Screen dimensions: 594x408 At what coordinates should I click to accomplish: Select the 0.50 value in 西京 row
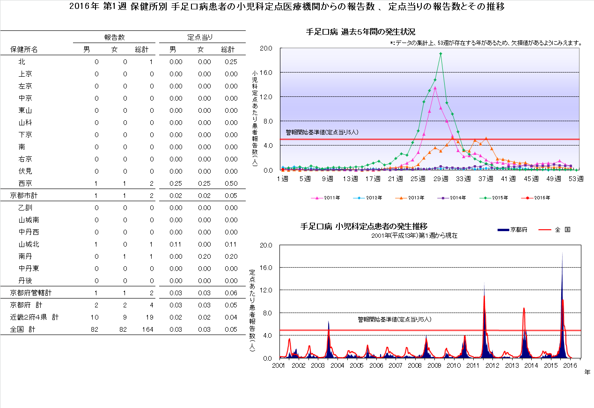tap(231, 183)
